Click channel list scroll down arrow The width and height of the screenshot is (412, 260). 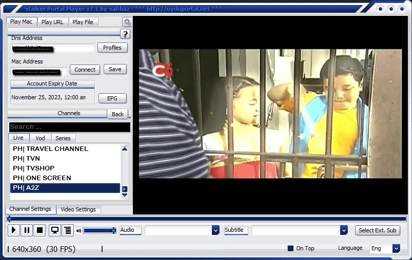click(x=125, y=196)
